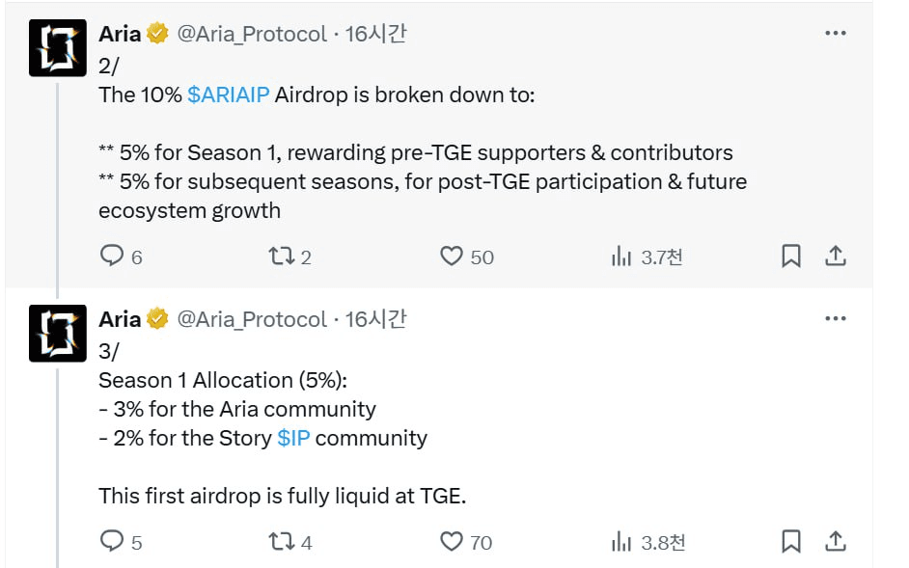Click the Aria avatar on the 3/ tweet

(x=58, y=334)
